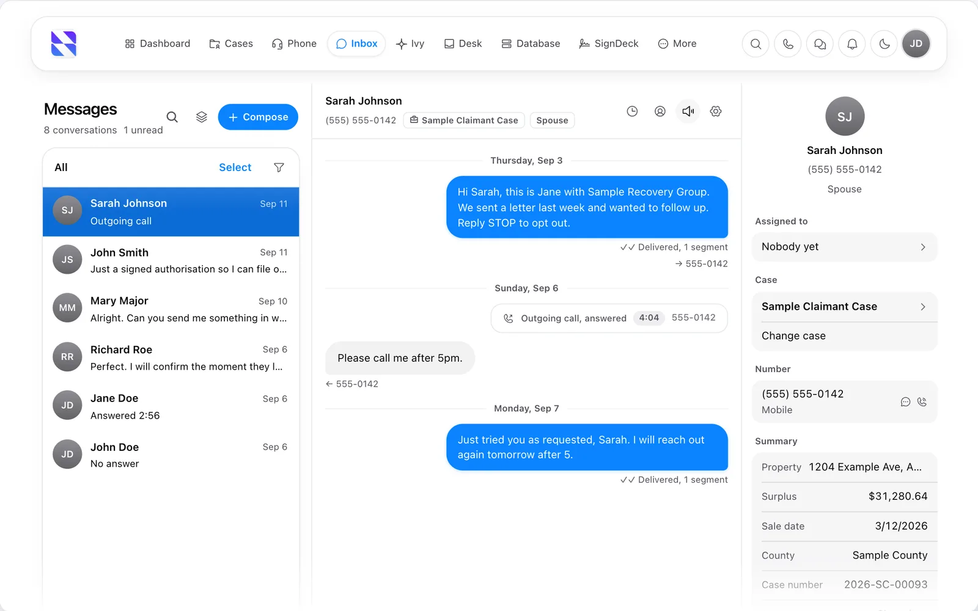Open the chat bubbles icon in top bar
The height and width of the screenshot is (611, 978).
click(x=820, y=44)
